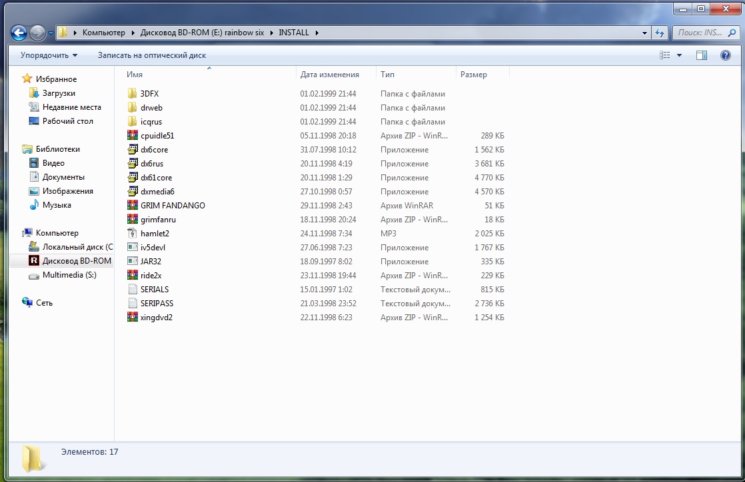Image resolution: width=745 pixels, height=482 pixels.
Task: Click the Forward navigation arrow button
Action: (x=37, y=33)
